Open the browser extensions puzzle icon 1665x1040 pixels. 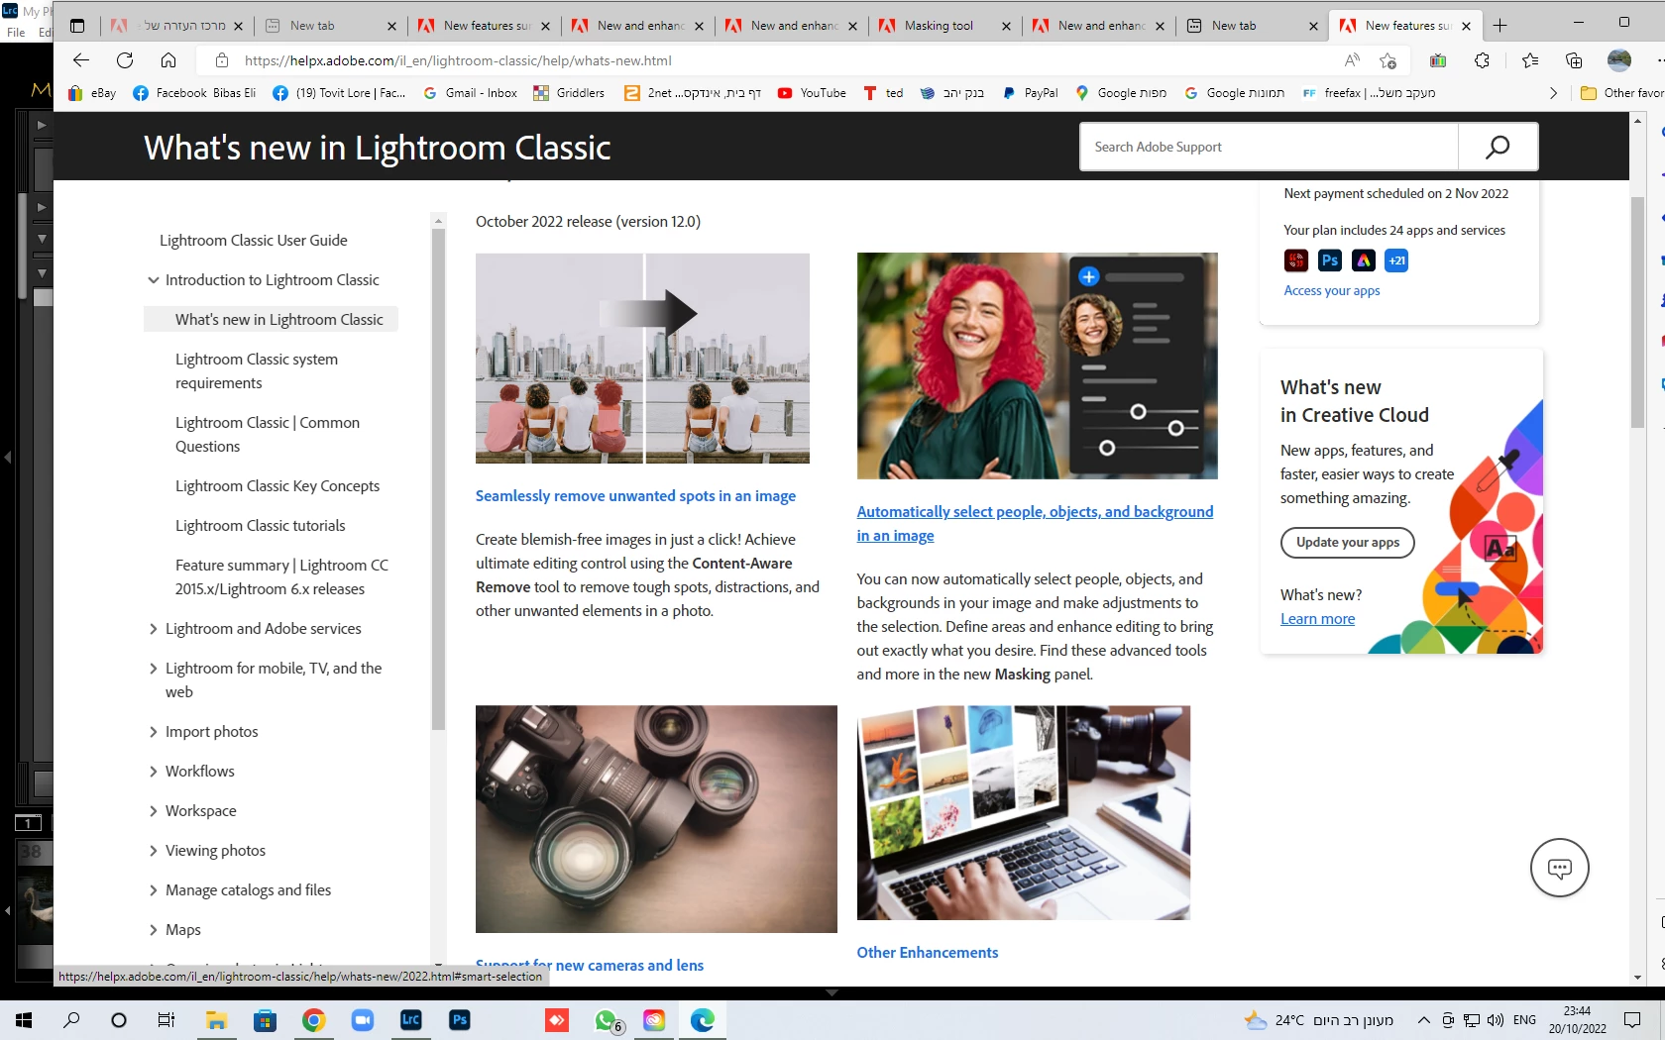pyautogui.click(x=1482, y=60)
